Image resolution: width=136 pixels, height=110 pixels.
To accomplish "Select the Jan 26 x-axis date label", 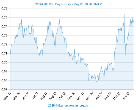I will tap(99, 96).
